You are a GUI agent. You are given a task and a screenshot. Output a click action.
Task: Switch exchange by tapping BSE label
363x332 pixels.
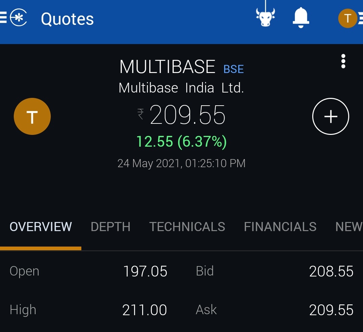tap(234, 69)
